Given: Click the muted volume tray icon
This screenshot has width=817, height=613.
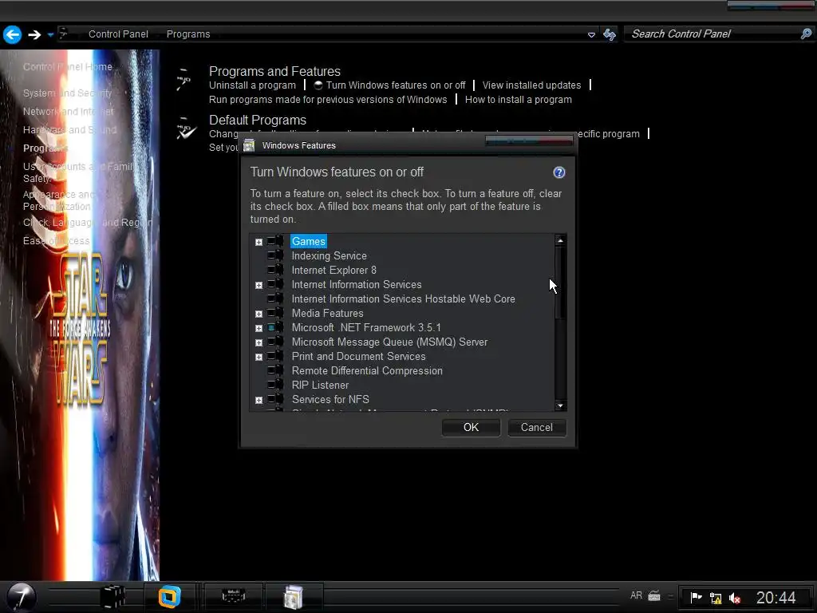Looking at the screenshot, I should pyautogui.click(x=735, y=598).
